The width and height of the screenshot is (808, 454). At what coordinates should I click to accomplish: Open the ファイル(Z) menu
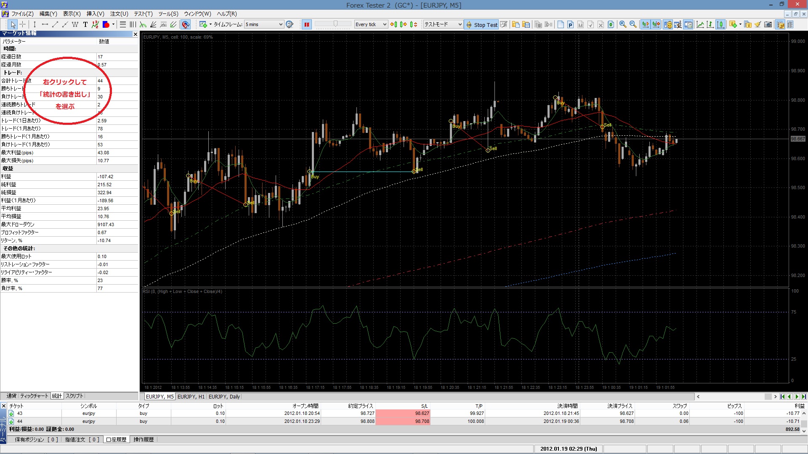click(x=22, y=14)
